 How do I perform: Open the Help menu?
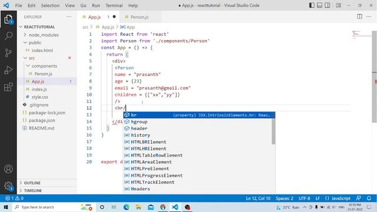click(x=133, y=5)
